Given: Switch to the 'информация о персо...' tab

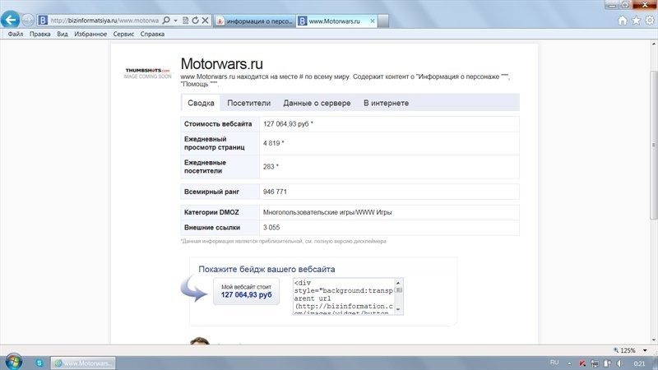Looking at the screenshot, I should [x=255, y=21].
